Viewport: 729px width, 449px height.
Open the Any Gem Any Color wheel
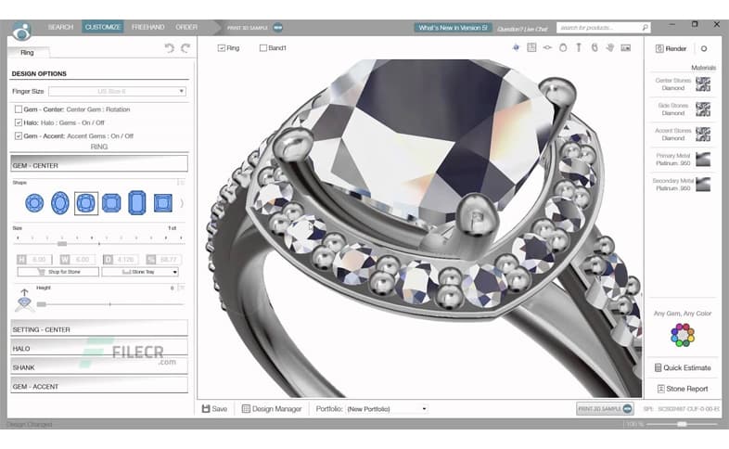pos(683,335)
